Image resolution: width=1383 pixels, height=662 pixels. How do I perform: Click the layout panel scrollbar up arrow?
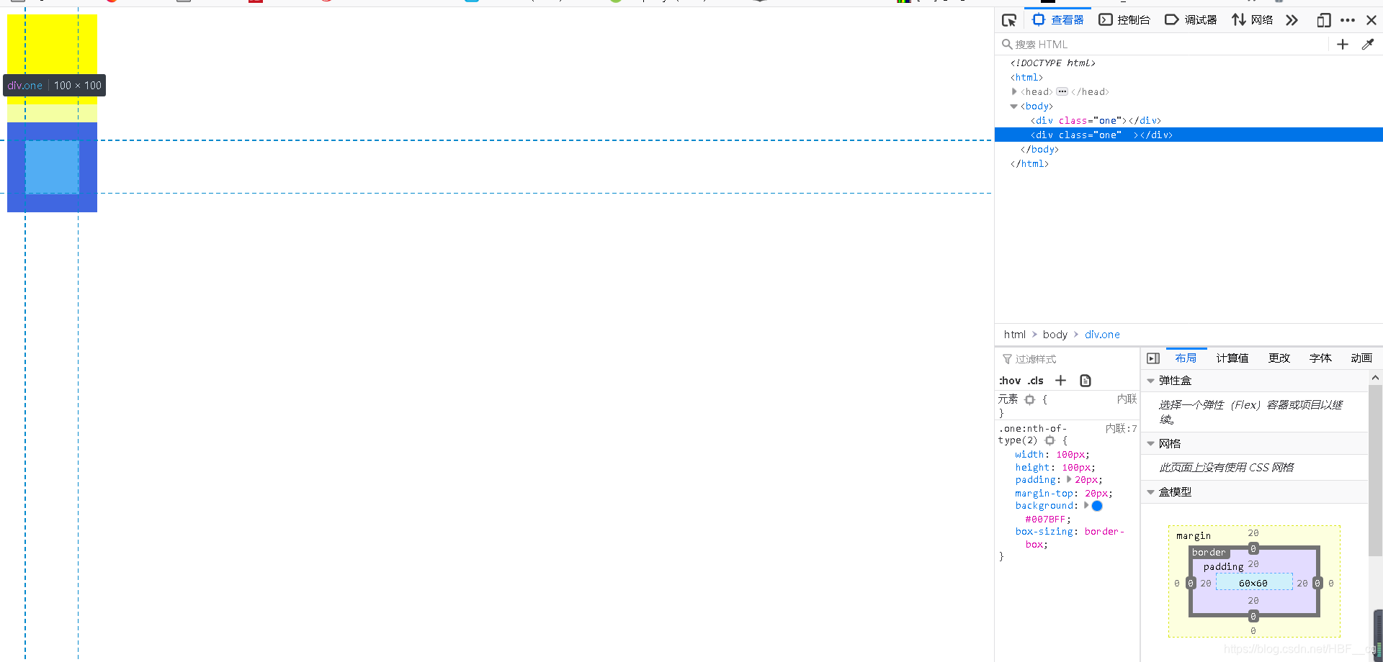(1375, 377)
